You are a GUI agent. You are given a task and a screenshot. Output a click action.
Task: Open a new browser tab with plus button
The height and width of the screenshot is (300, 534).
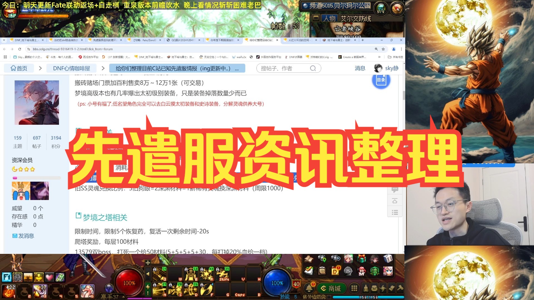tap(363, 40)
